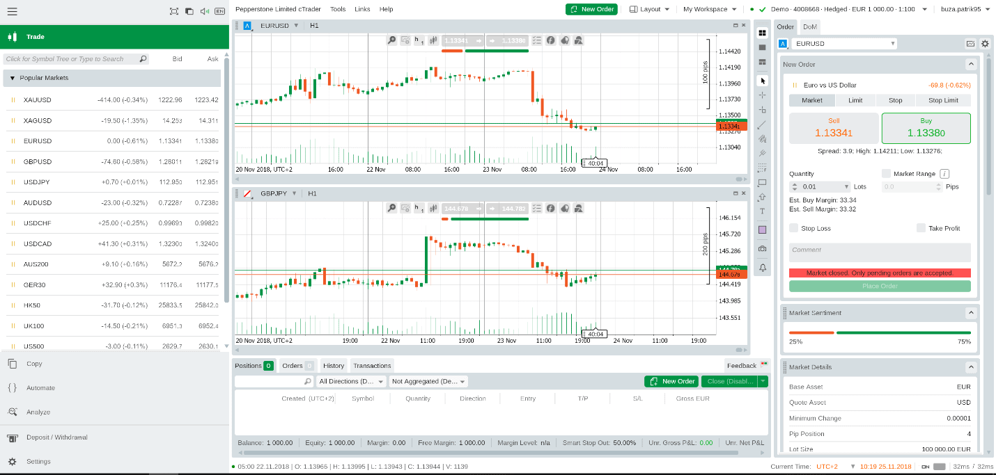Screen dimensions: 996x475
Task: Open price alerts bell icon
Action: click(x=763, y=267)
